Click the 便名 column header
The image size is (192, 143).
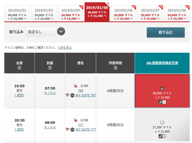[80, 63]
